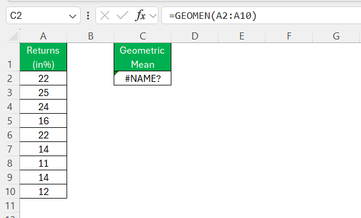Select cell A10 containing 12

43,191
